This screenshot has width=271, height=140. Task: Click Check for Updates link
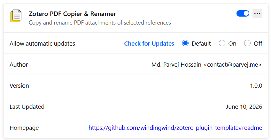[x=149, y=43]
